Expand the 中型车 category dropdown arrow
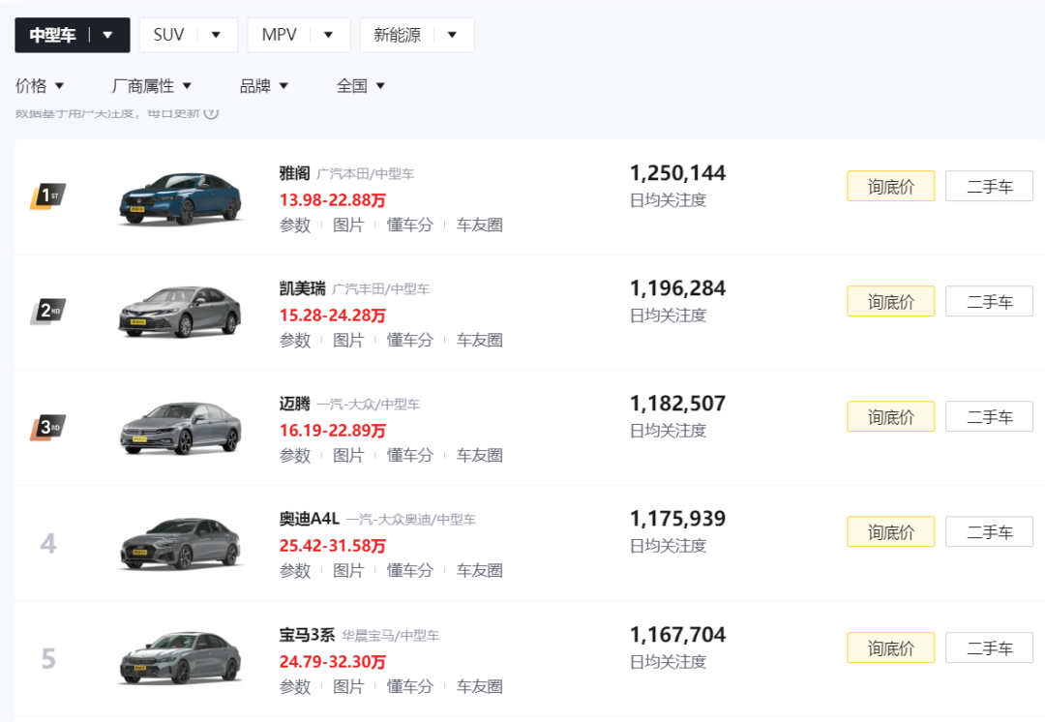The image size is (1045, 722). click(x=108, y=36)
